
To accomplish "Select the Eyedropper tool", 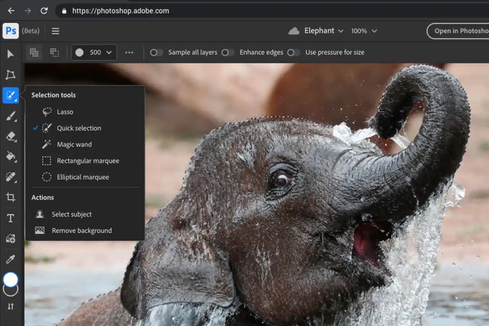I will point(10,259).
